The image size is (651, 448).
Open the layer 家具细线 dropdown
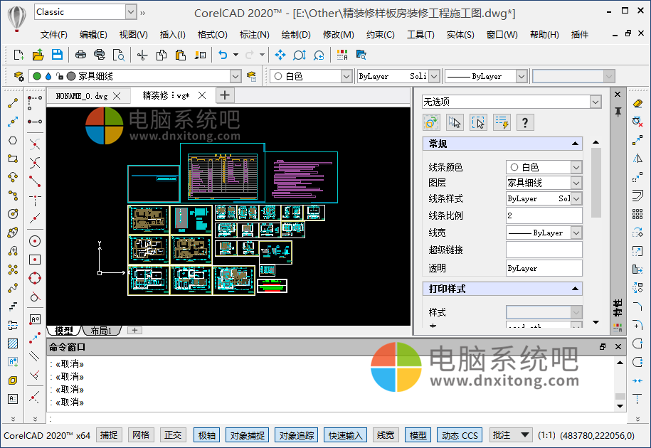tap(235, 76)
